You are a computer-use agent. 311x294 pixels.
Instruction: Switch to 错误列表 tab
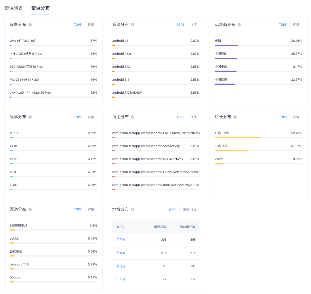14,8
